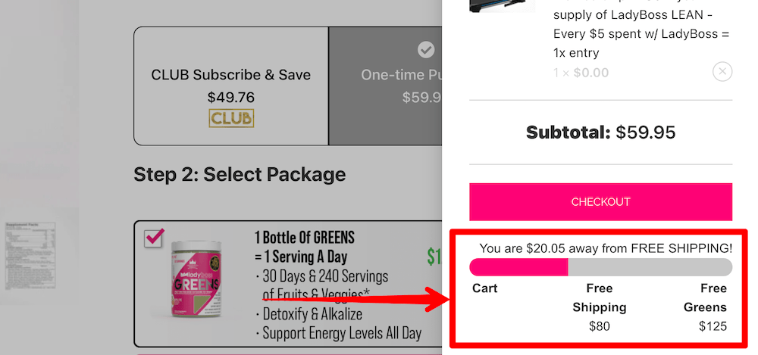Remove the LadyBoss LEAN entry from cart
The width and height of the screenshot is (758, 355).
[722, 72]
